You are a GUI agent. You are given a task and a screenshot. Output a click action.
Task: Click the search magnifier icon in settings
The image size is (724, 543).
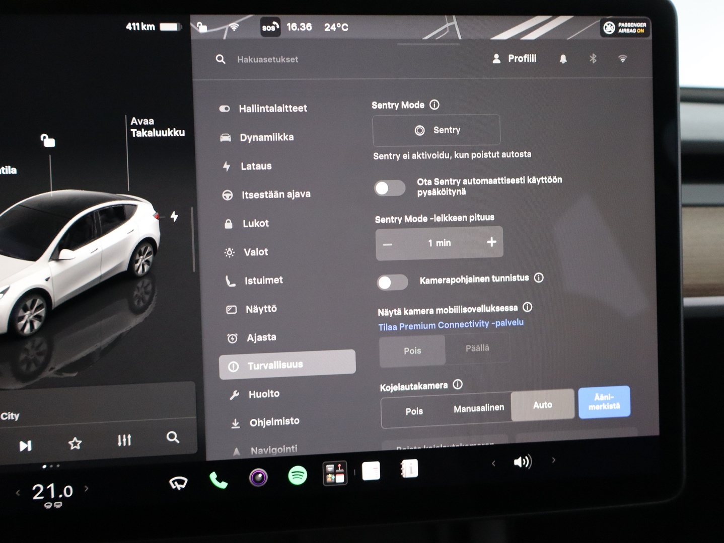pos(221,59)
